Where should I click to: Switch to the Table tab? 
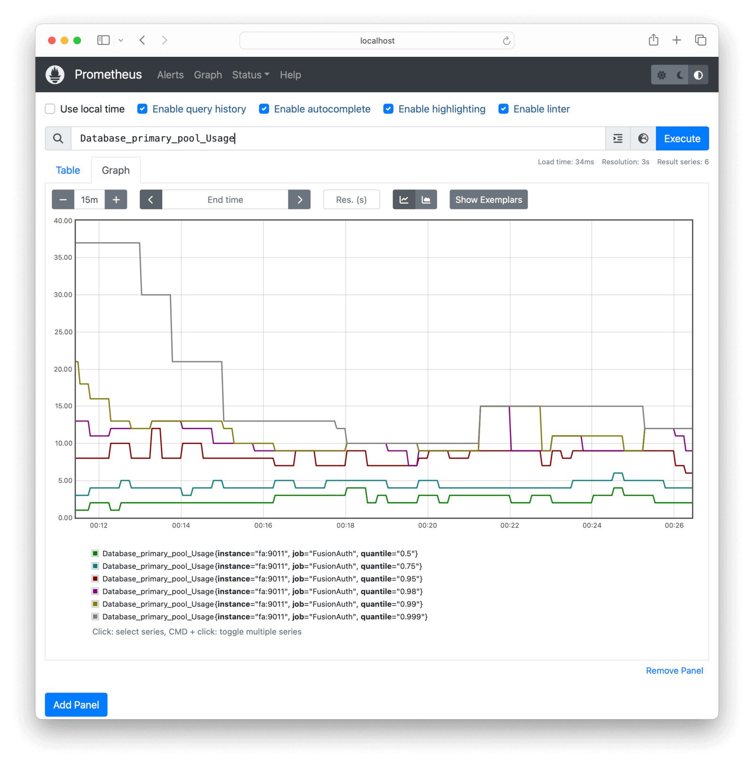68,170
